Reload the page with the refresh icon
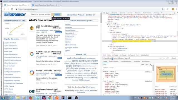 pos(12,9)
